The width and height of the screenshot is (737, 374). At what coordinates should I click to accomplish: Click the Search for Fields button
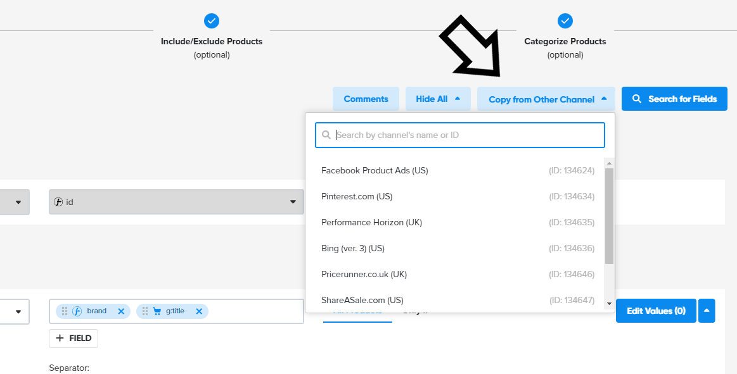click(x=674, y=99)
